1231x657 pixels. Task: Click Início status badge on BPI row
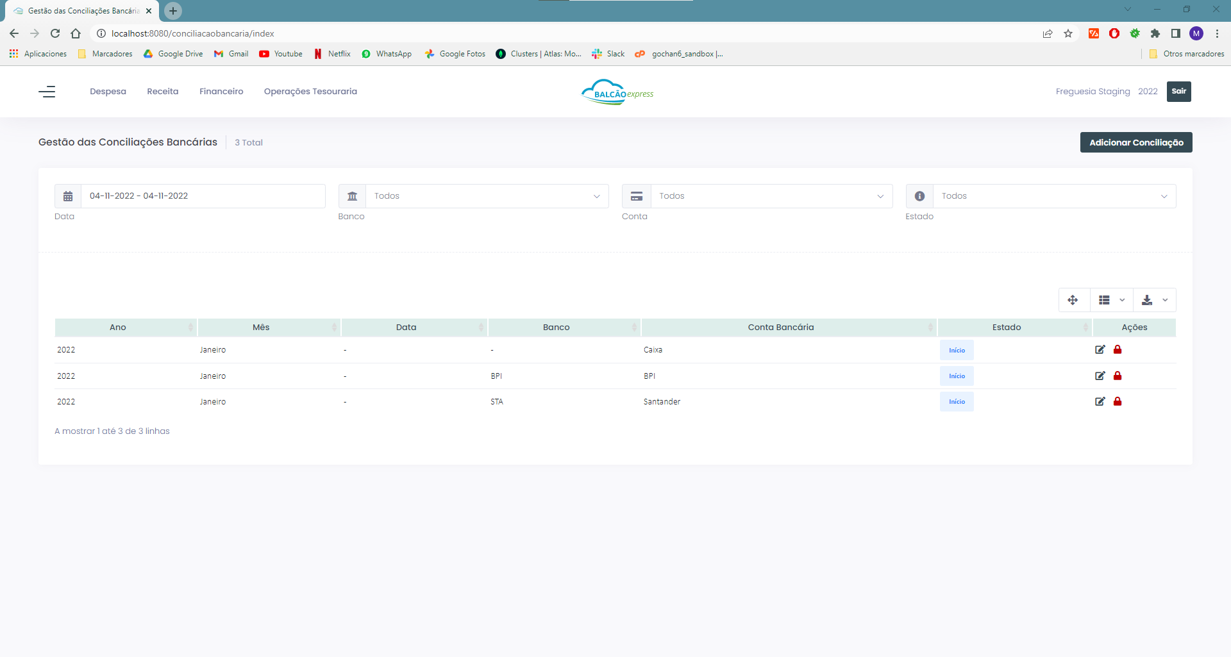tap(957, 376)
